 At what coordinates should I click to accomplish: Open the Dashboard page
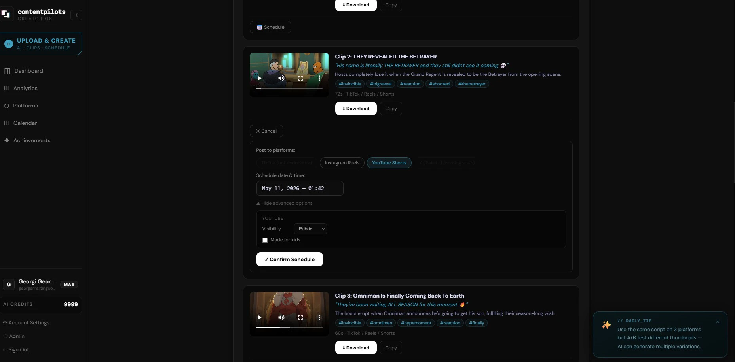click(x=28, y=71)
